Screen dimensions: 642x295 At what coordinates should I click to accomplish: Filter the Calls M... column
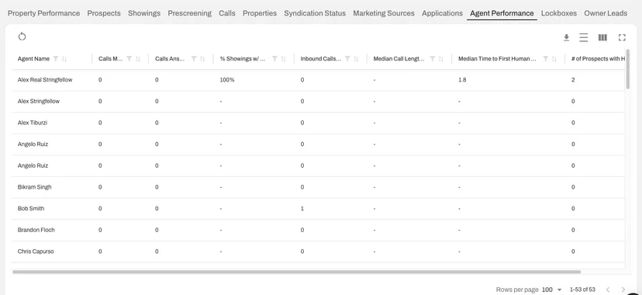point(129,59)
